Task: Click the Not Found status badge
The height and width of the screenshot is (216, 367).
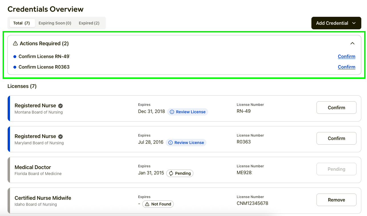Action: (158, 204)
